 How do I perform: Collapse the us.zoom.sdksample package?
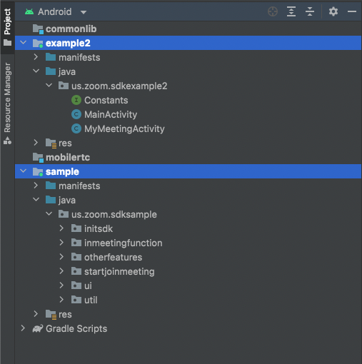click(x=49, y=214)
